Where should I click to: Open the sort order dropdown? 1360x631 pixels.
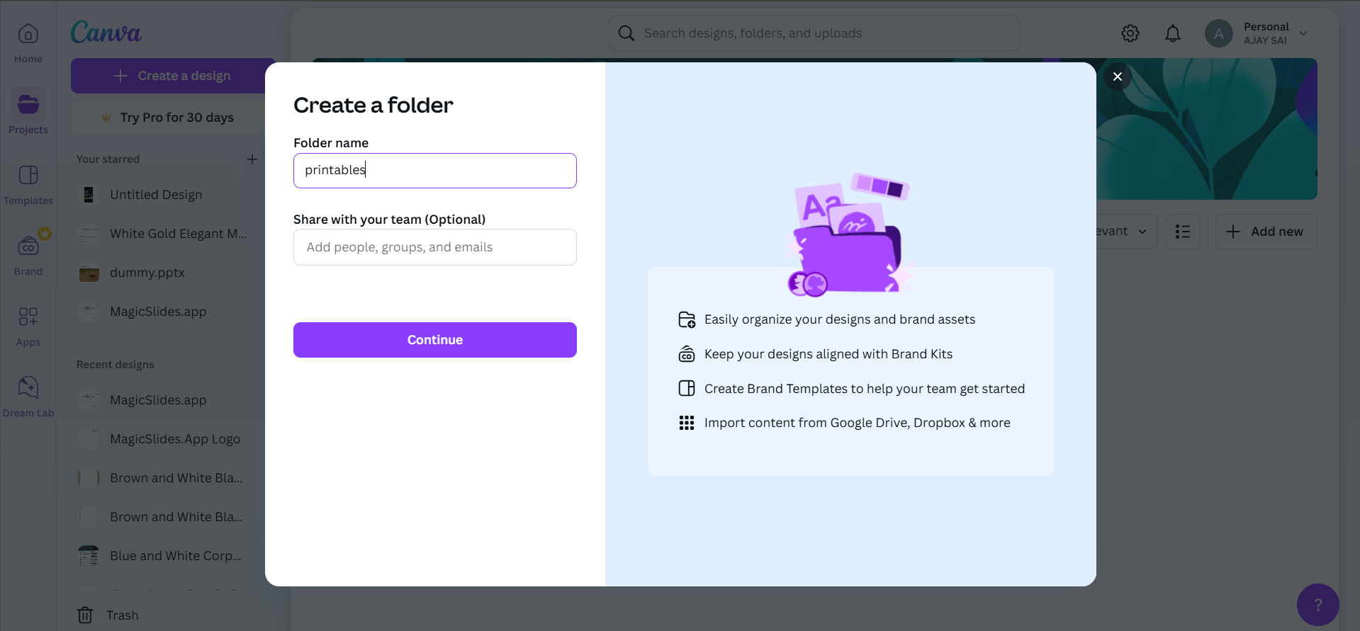(1125, 232)
